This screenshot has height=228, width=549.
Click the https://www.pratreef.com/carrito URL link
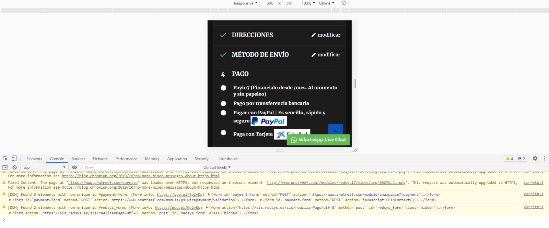tap(103, 183)
